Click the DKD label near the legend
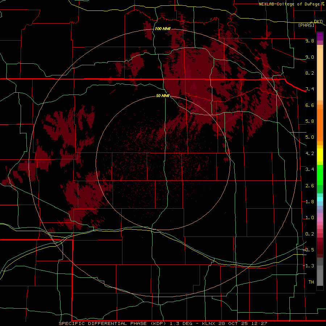 (318, 21)
